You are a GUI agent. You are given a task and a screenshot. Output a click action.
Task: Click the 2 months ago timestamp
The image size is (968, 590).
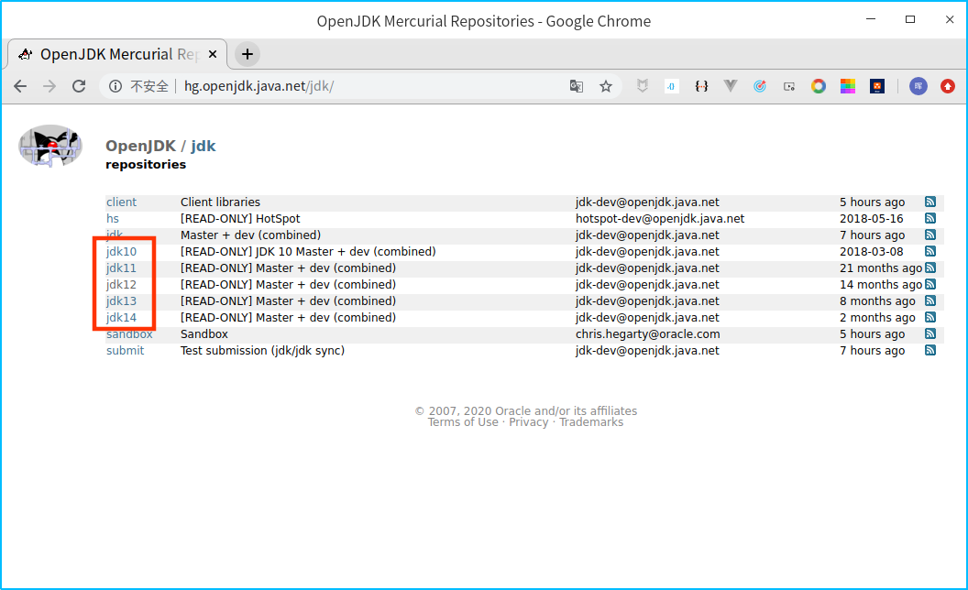pyautogui.click(x=877, y=317)
